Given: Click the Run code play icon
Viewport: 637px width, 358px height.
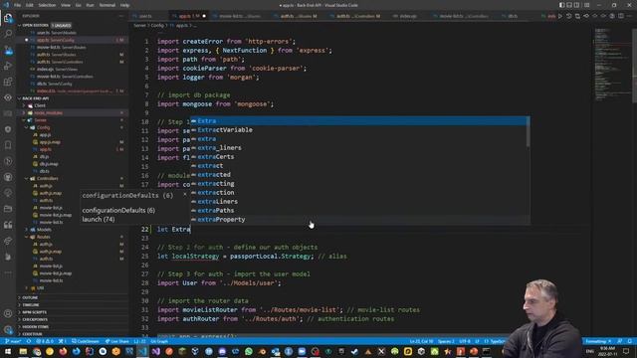Looking at the screenshot, I should (x=560, y=16).
